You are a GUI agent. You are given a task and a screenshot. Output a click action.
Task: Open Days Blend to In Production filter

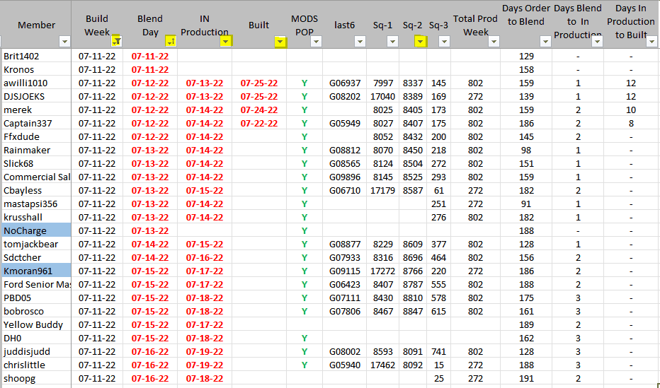[x=596, y=42]
